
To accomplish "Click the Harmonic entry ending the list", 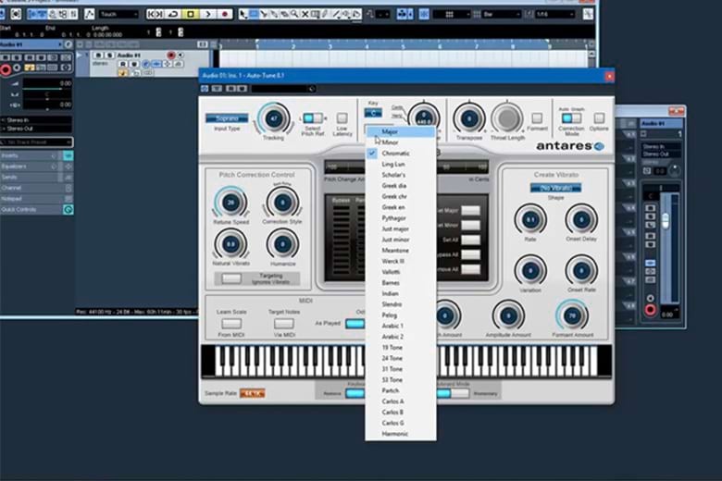I will pyautogui.click(x=401, y=434).
